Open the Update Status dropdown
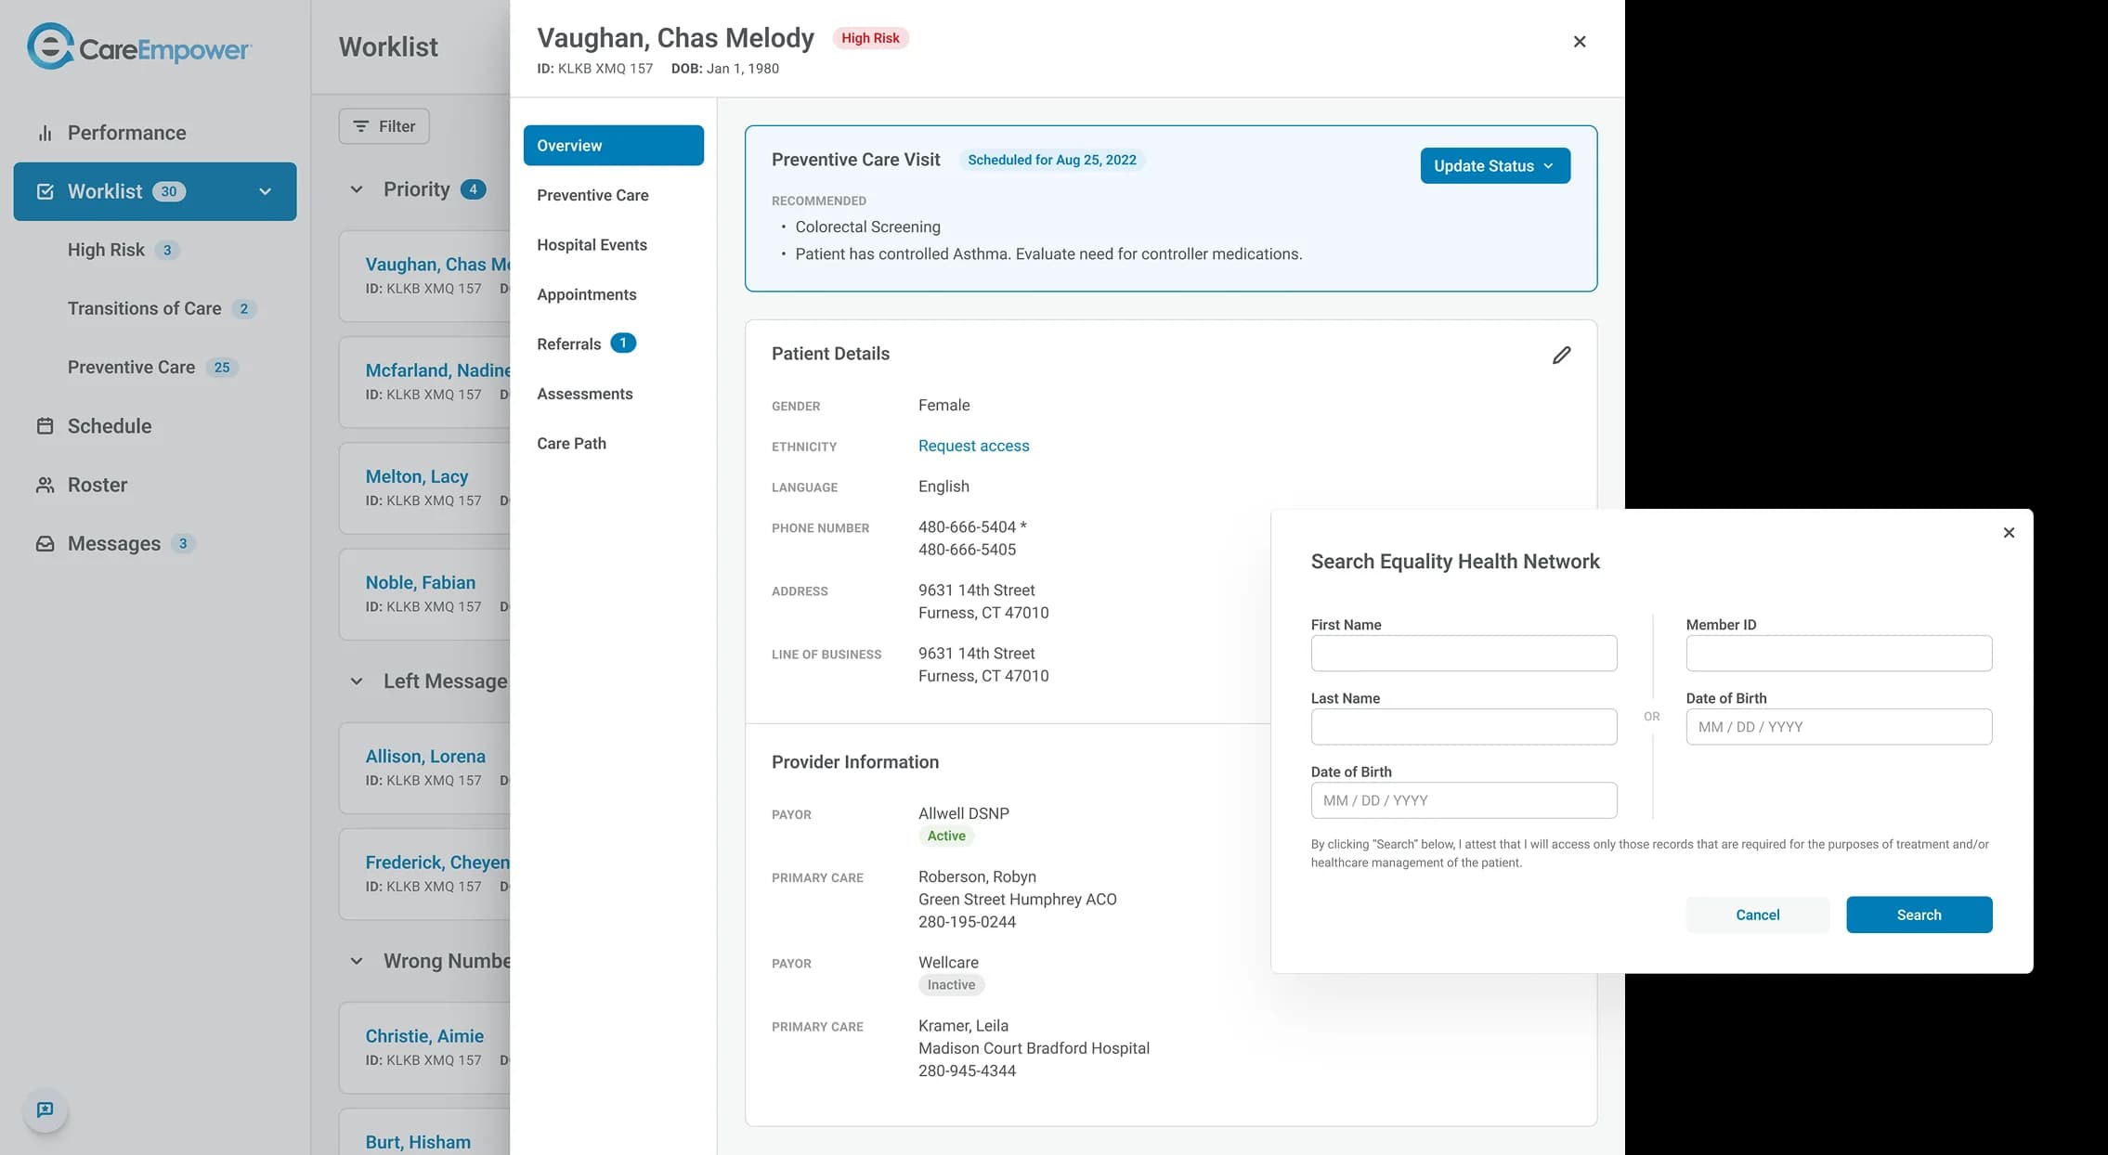This screenshot has width=2108, height=1155. click(x=1494, y=165)
